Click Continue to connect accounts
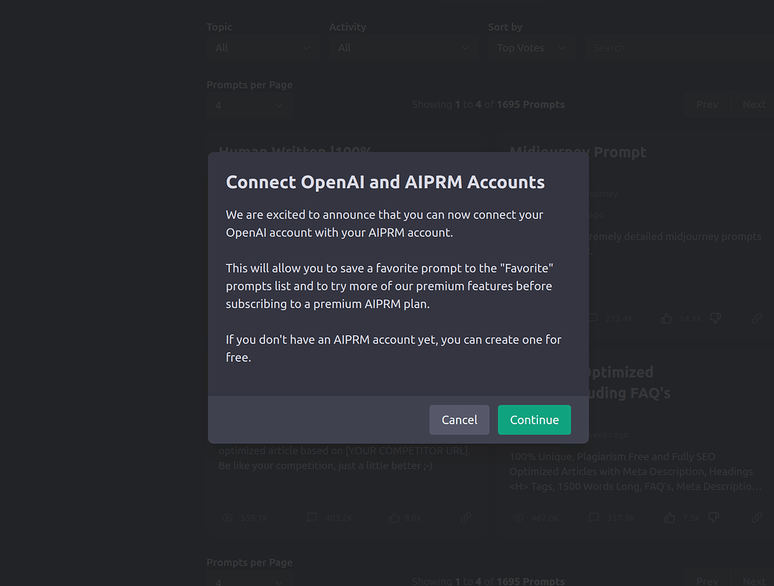 (534, 420)
